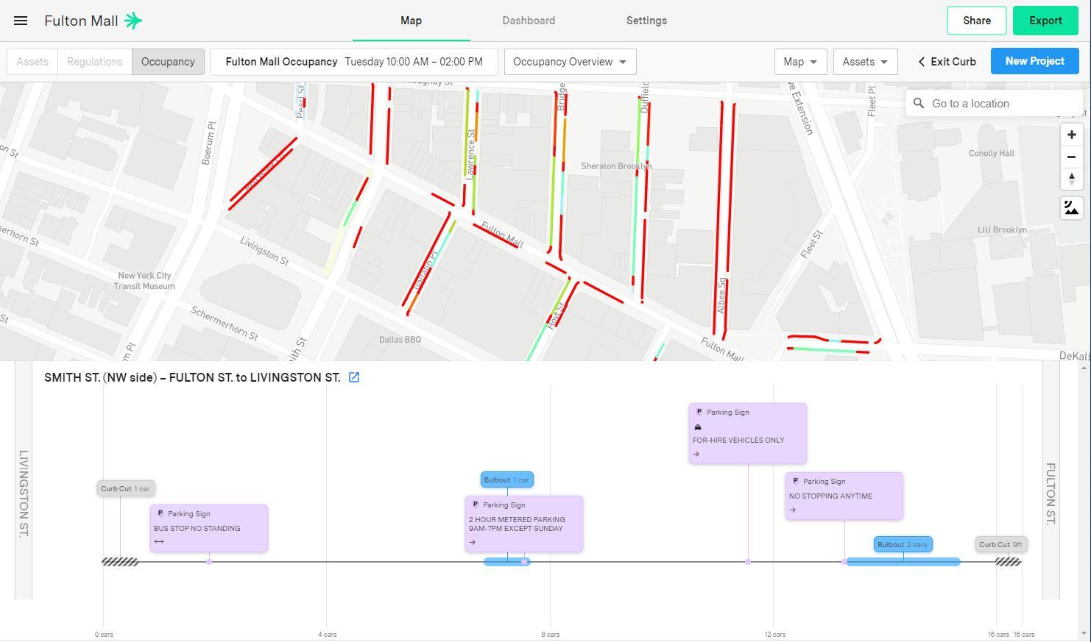Image resolution: width=1091 pixels, height=642 pixels.
Task: Click the zoom in plus icon
Action: pos(1071,135)
